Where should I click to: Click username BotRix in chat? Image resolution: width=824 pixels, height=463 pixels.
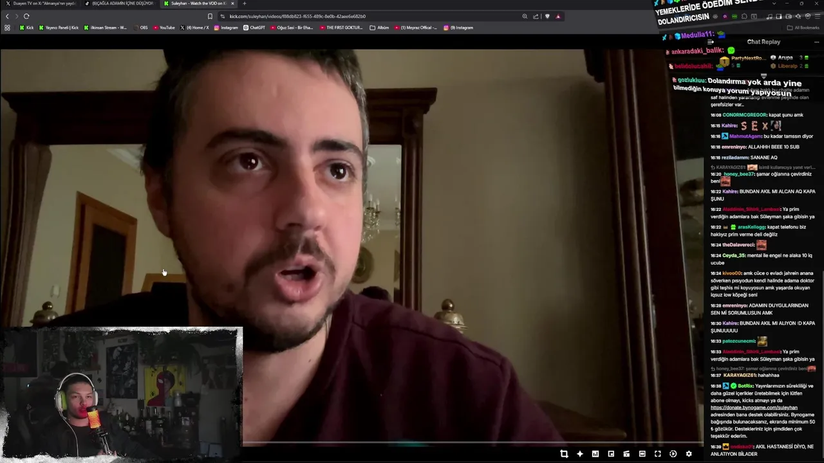(x=745, y=386)
